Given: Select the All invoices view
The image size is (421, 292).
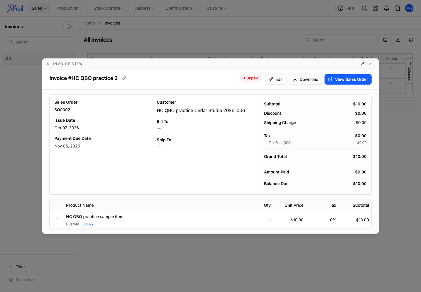Looking at the screenshot, I should pos(39,59).
